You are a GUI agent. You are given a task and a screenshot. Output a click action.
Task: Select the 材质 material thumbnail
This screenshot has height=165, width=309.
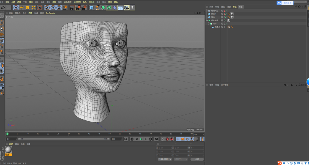pos(9,150)
